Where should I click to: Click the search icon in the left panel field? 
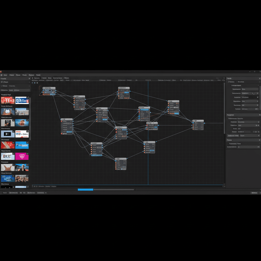[x=2, y=82]
